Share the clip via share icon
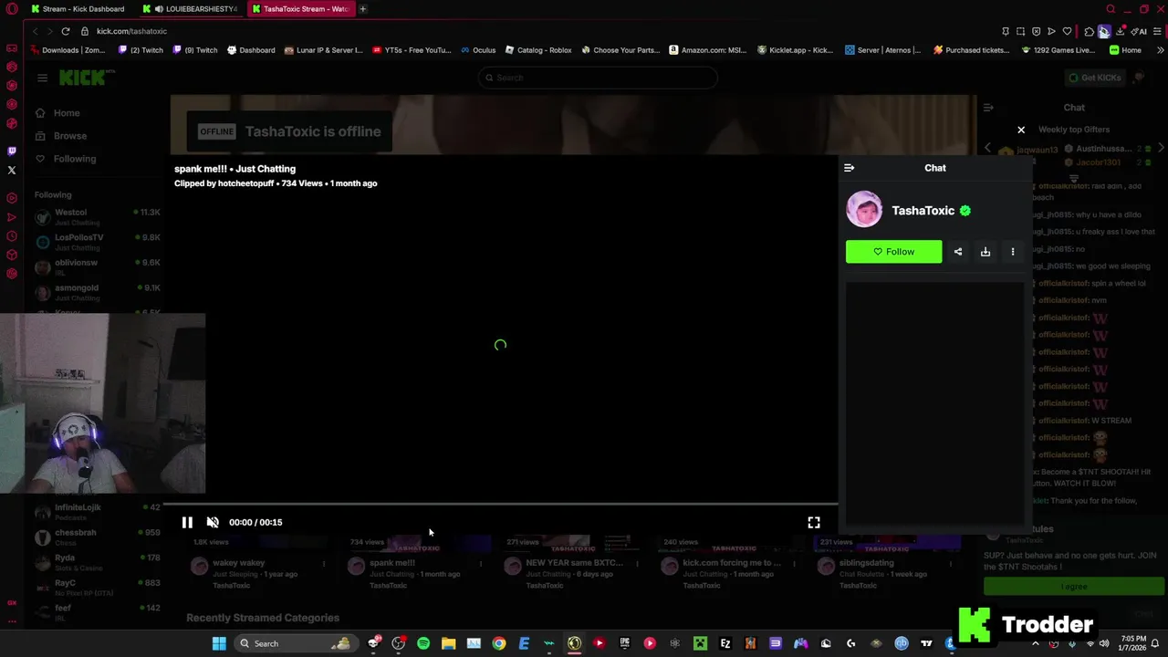The image size is (1168, 657). [958, 252]
